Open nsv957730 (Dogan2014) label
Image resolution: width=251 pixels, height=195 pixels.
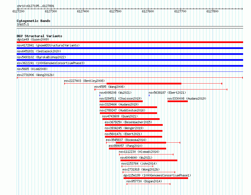click(144, 181)
